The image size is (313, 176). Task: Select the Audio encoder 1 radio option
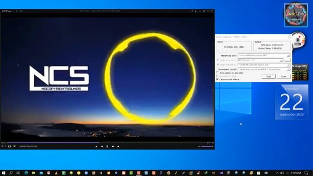point(218,60)
